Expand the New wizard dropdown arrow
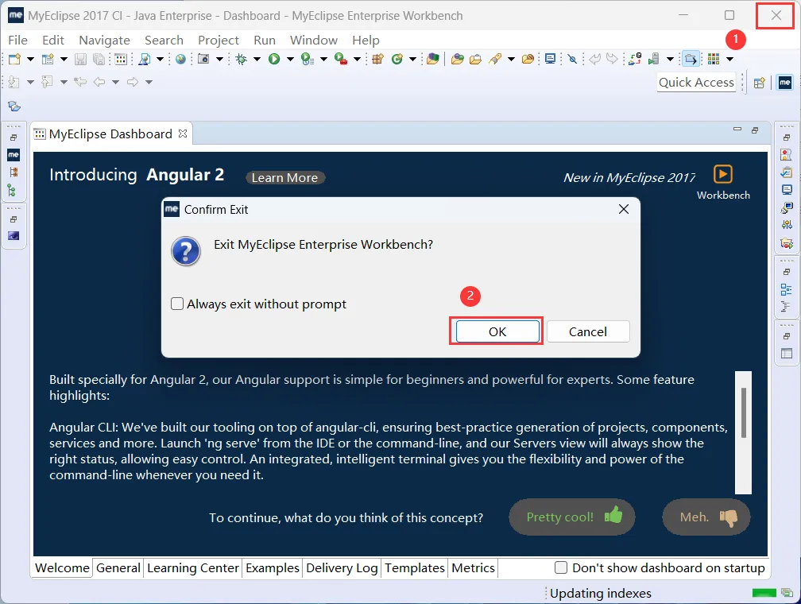This screenshot has height=604, width=801. click(31, 60)
